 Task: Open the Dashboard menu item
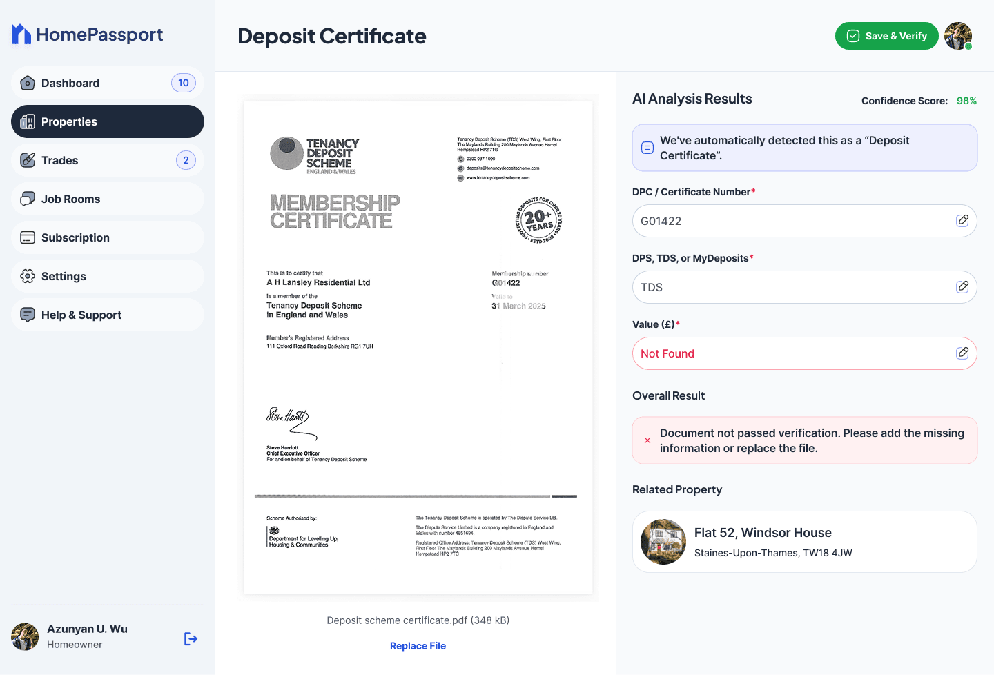tap(108, 83)
